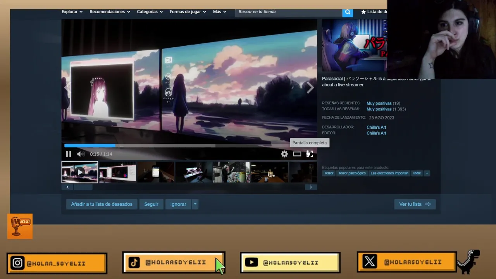The height and width of the screenshot is (279, 496).
Task: Click the Seguir button
Action: [151, 204]
